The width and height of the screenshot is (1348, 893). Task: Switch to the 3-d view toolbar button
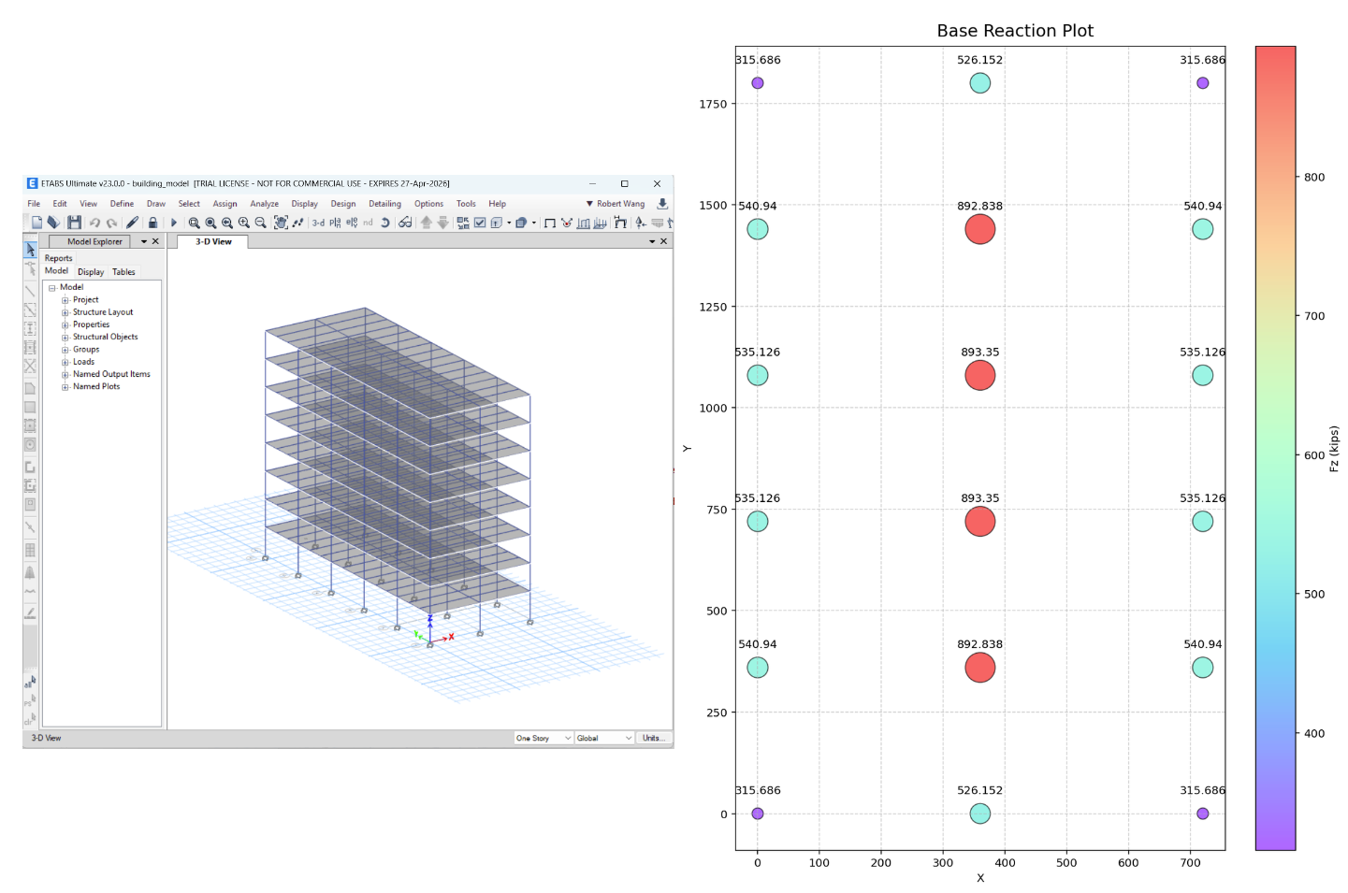tap(318, 223)
